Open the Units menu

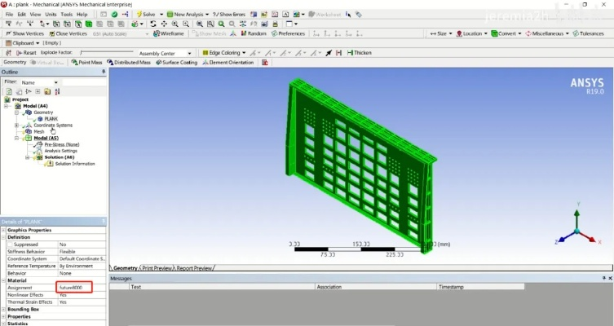[x=51, y=14]
